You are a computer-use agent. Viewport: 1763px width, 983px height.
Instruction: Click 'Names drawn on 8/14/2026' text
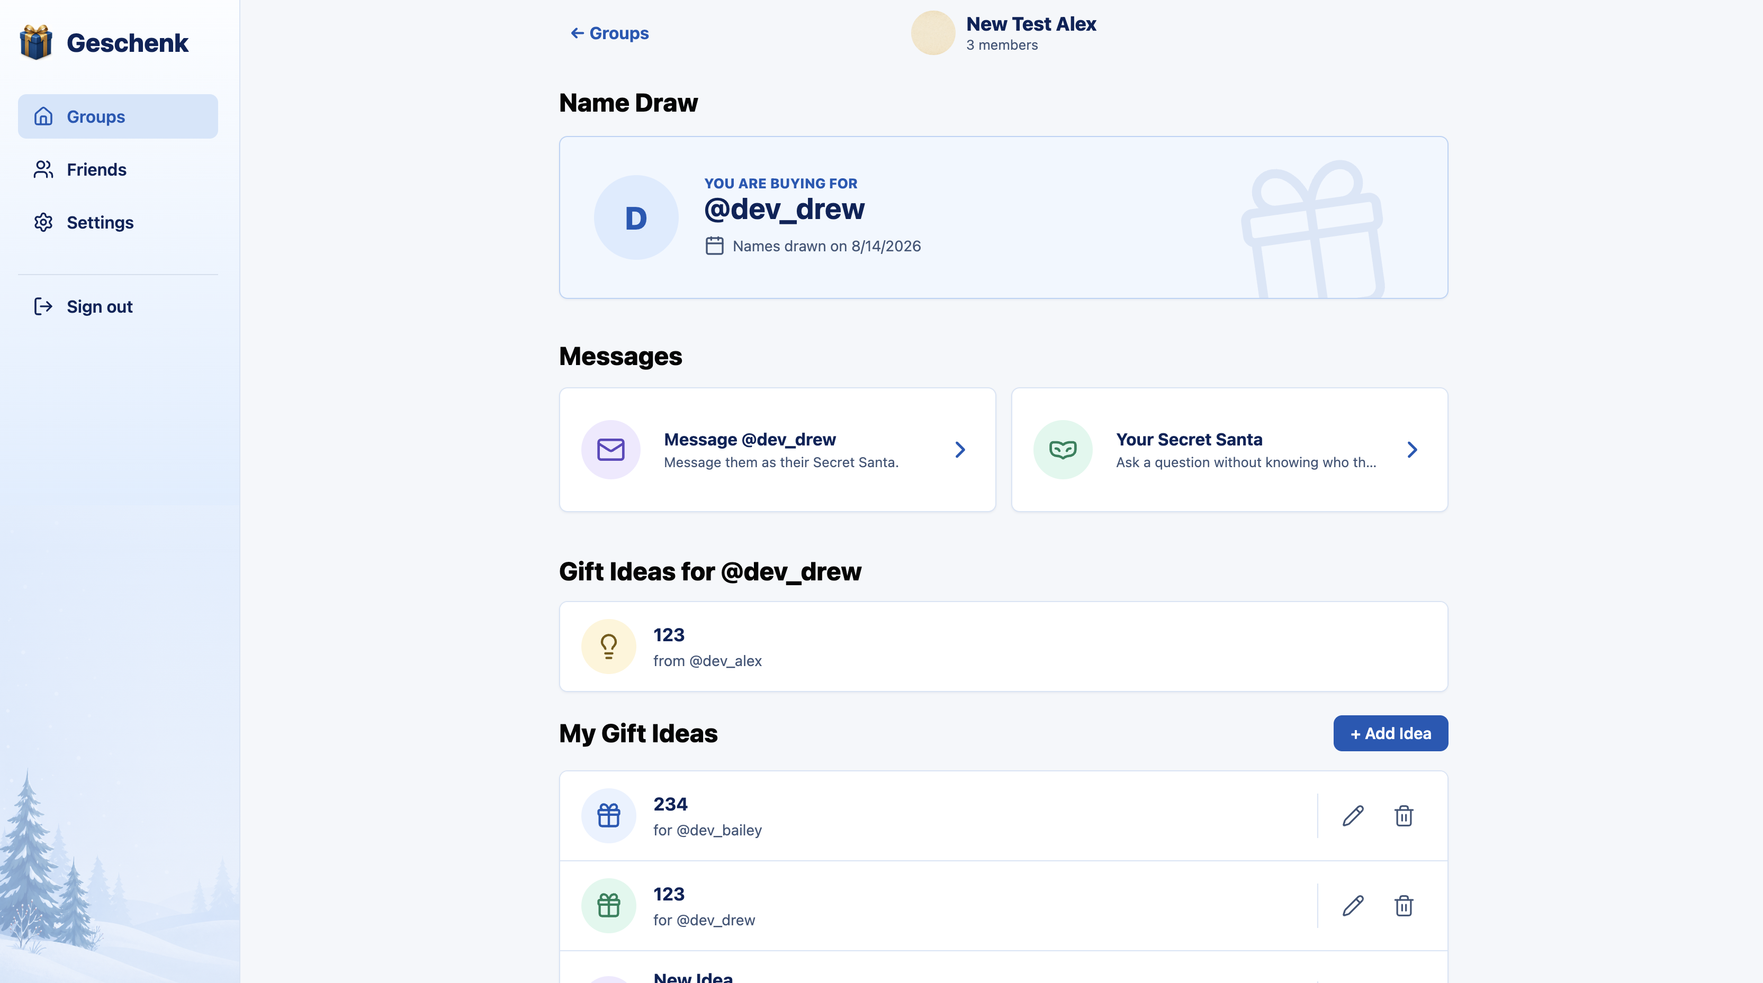826,245
